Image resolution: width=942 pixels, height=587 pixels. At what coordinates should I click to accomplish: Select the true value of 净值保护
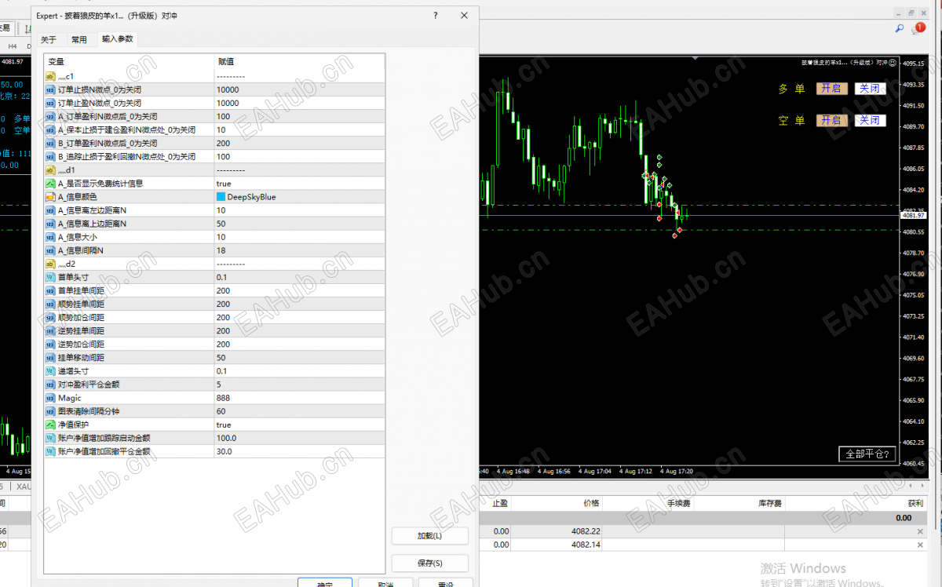[x=299, y=425]
